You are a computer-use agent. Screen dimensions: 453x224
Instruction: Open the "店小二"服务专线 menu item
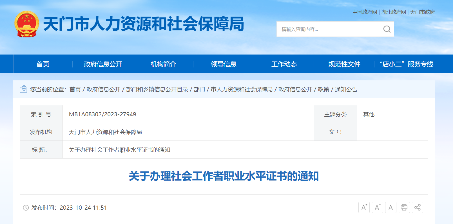406,64
